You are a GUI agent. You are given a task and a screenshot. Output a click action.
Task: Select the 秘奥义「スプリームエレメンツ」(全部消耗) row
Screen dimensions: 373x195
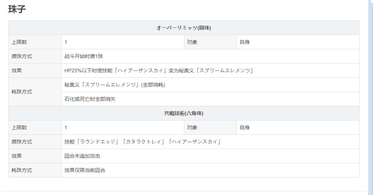[115, 85]
